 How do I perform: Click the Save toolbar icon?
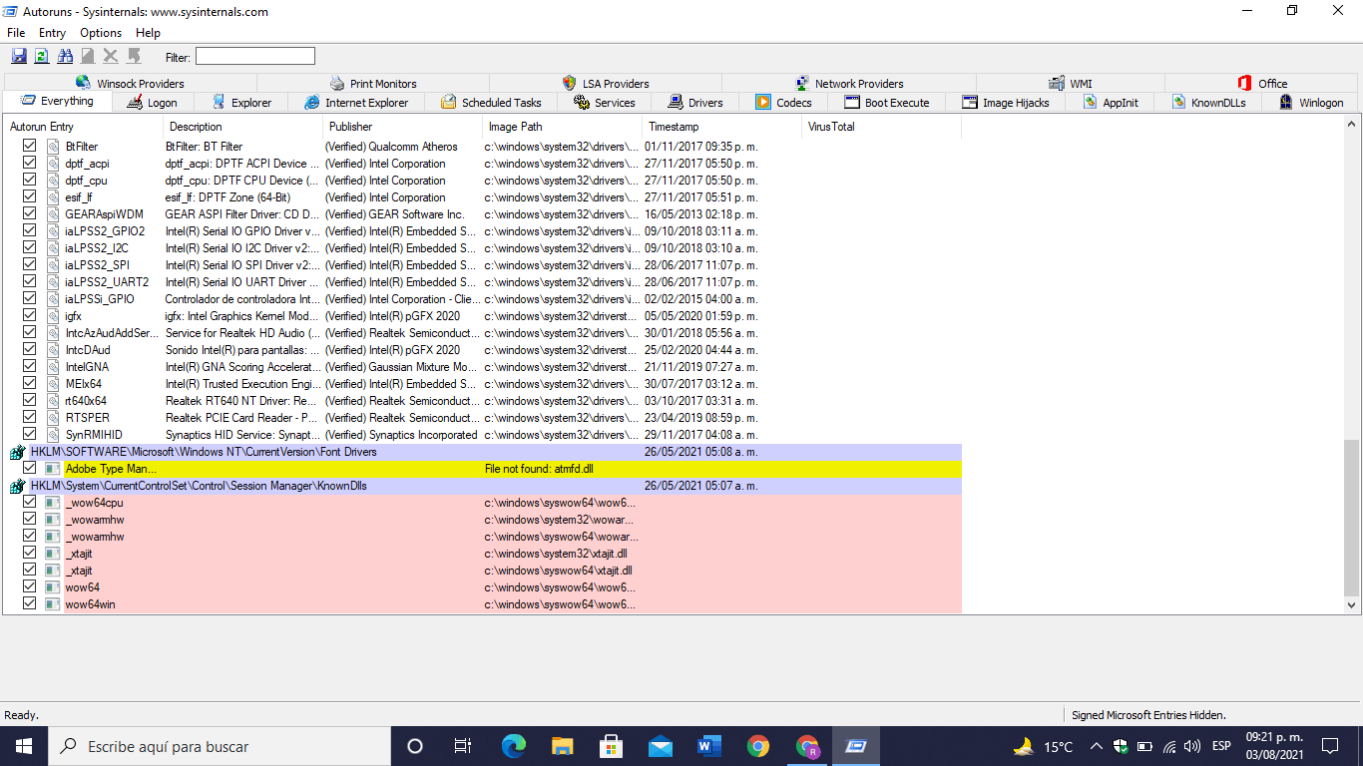(x=19, y=57)
